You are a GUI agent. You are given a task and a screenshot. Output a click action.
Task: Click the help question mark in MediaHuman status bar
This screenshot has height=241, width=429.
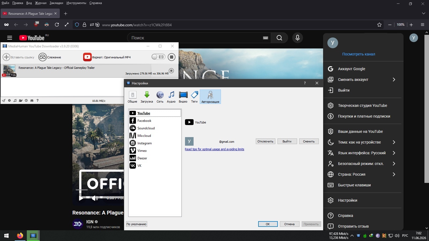click(38, 101)
